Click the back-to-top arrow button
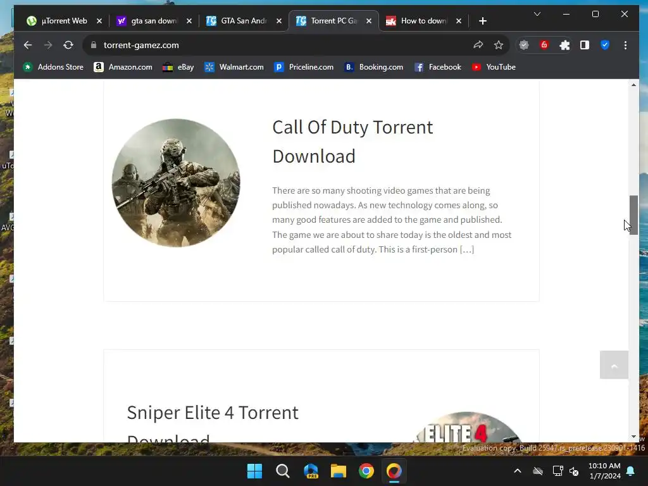Screen dimensions: 648x486 point(614,365)
